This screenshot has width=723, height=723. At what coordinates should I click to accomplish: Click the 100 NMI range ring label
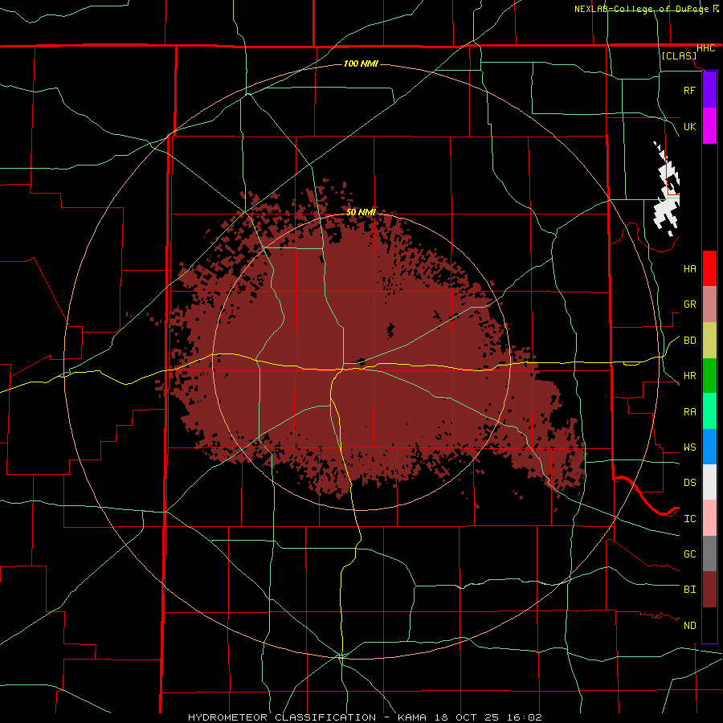coord(361,63)
